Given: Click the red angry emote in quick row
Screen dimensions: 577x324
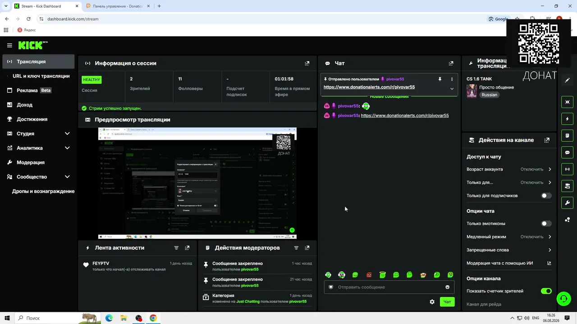Looking at the screenshot, I should (369, 275).
